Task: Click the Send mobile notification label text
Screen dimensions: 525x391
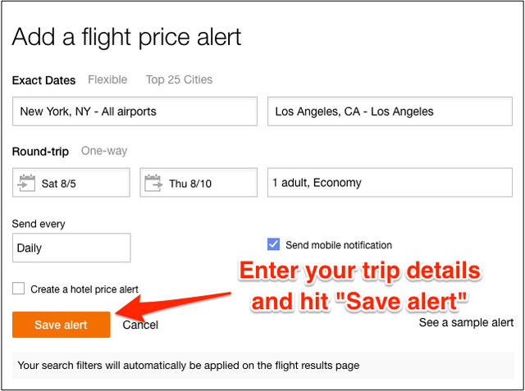Action: (339, 245)
